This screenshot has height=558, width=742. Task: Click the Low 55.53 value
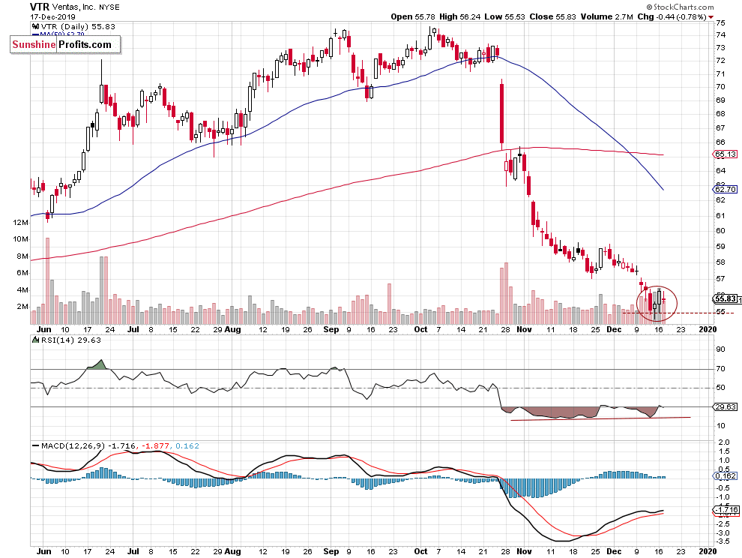point(504,16)
